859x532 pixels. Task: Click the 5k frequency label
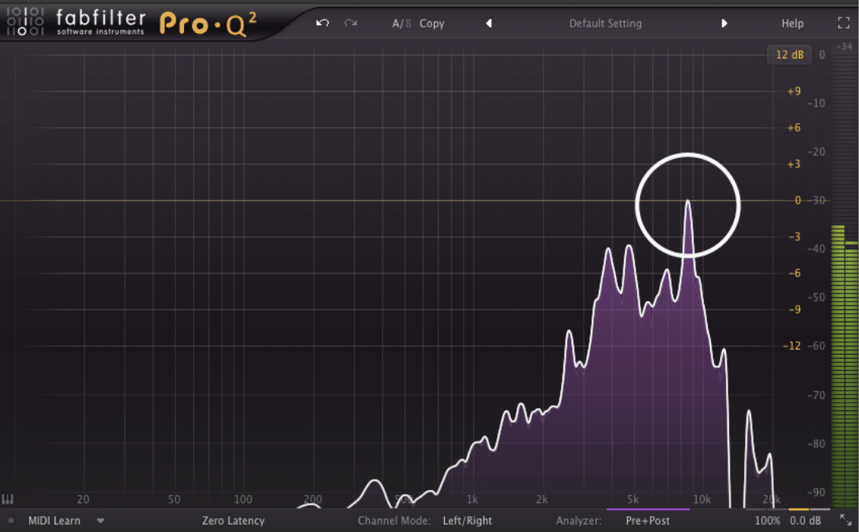pyautogui.click(x=632, y=499)
